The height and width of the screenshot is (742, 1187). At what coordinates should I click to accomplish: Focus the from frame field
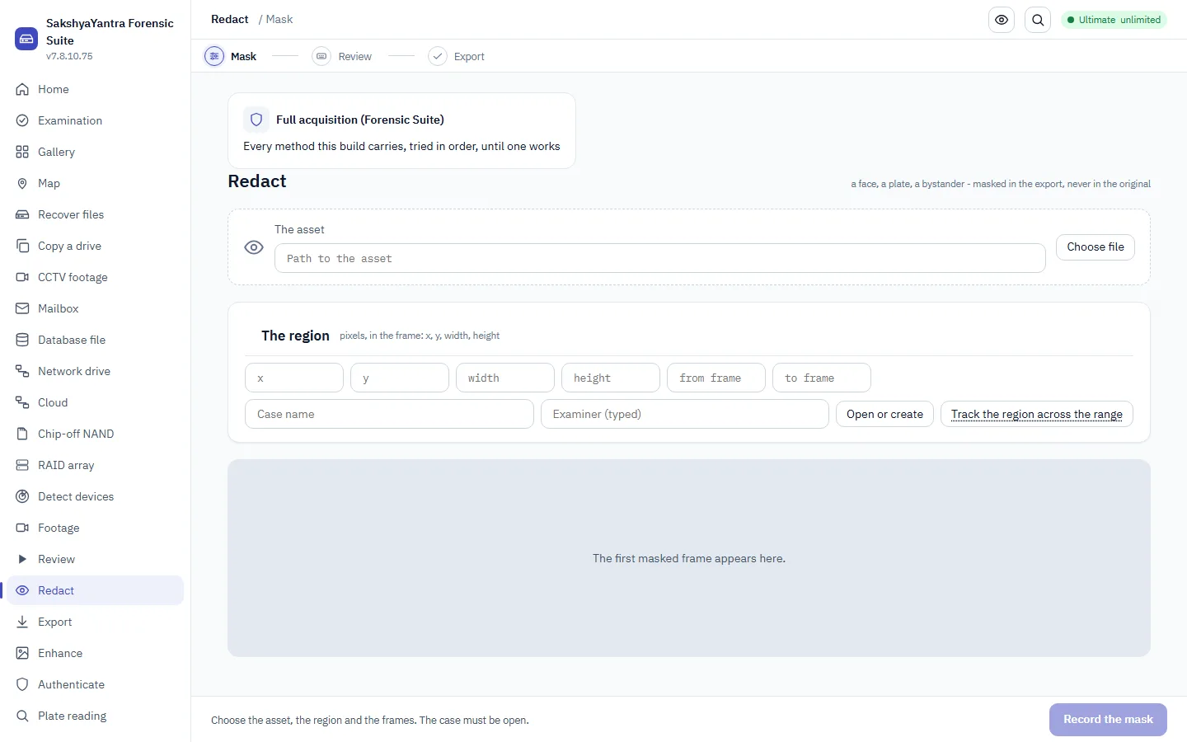click(716, 378)
